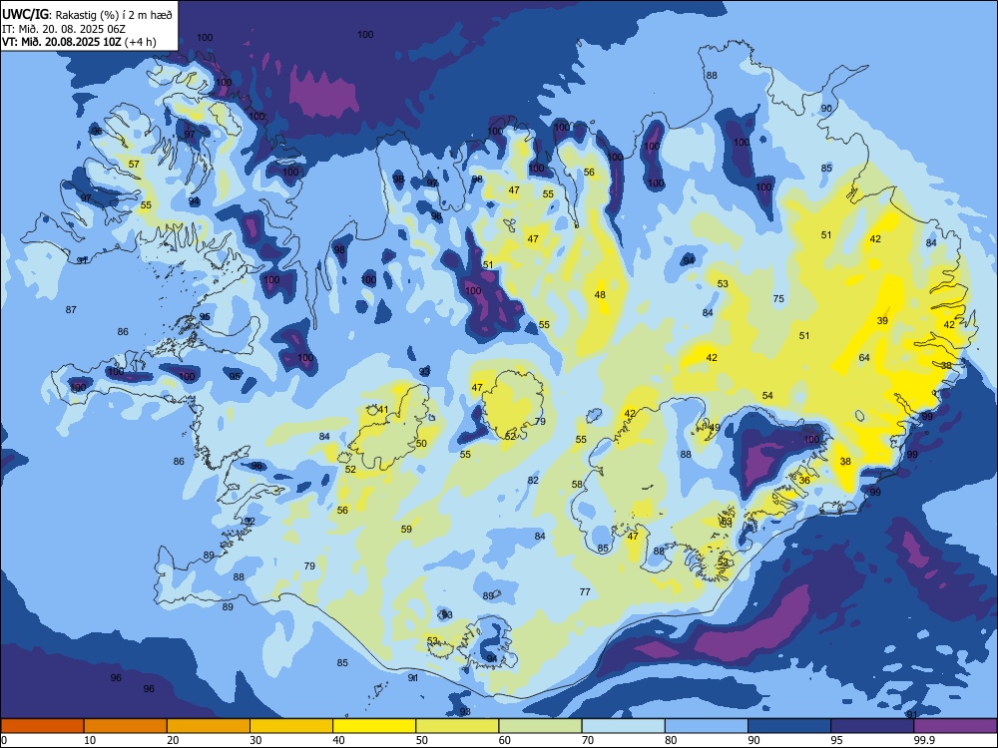The height and width of the screenshot is (748, 998).
Task: Click the pale green 60–70 legend swatch
Action: click(540, 726)
